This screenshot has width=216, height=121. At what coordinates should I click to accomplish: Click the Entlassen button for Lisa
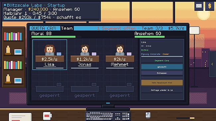pos(162,73)
